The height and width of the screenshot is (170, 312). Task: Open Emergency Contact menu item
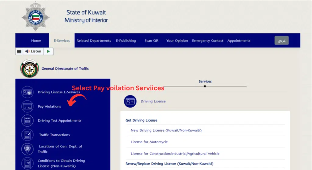tap(207, 40)
